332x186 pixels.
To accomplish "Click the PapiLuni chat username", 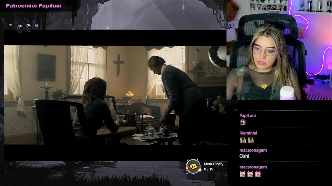I will coord(247,115).
